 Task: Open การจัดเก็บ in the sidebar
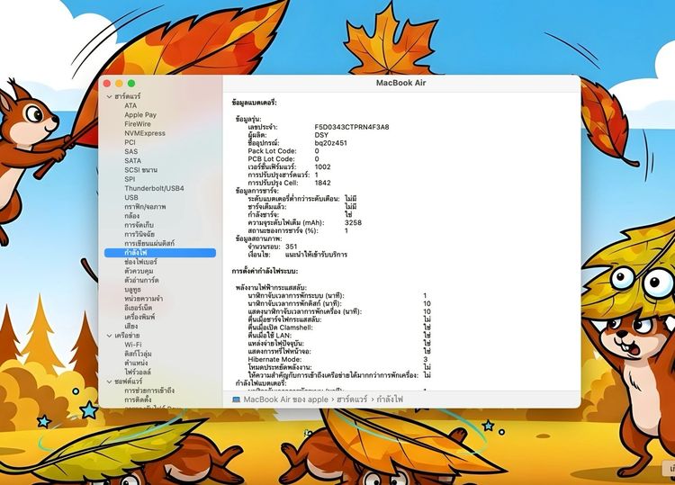tap(139, 225)
